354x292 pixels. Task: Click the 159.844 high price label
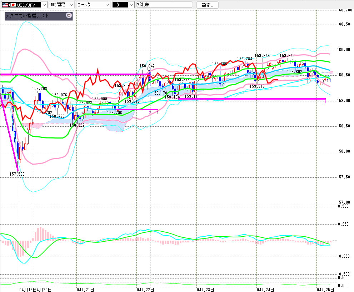point(262,56)
